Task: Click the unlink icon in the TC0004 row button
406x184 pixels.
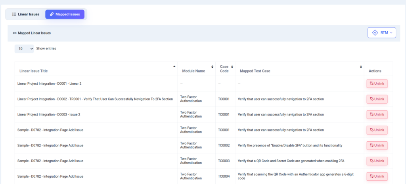Action: [371, 176]
